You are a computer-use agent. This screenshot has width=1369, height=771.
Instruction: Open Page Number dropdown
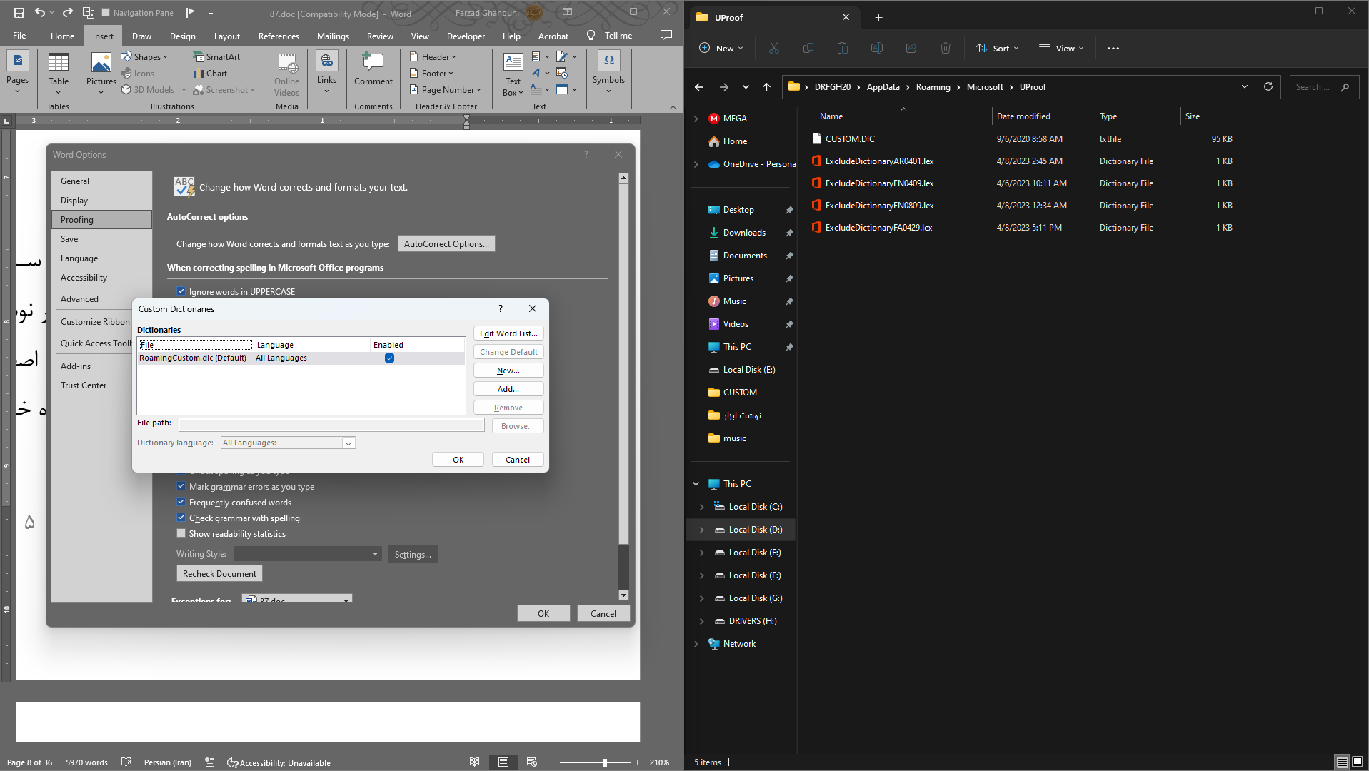(x=446, y=89)
